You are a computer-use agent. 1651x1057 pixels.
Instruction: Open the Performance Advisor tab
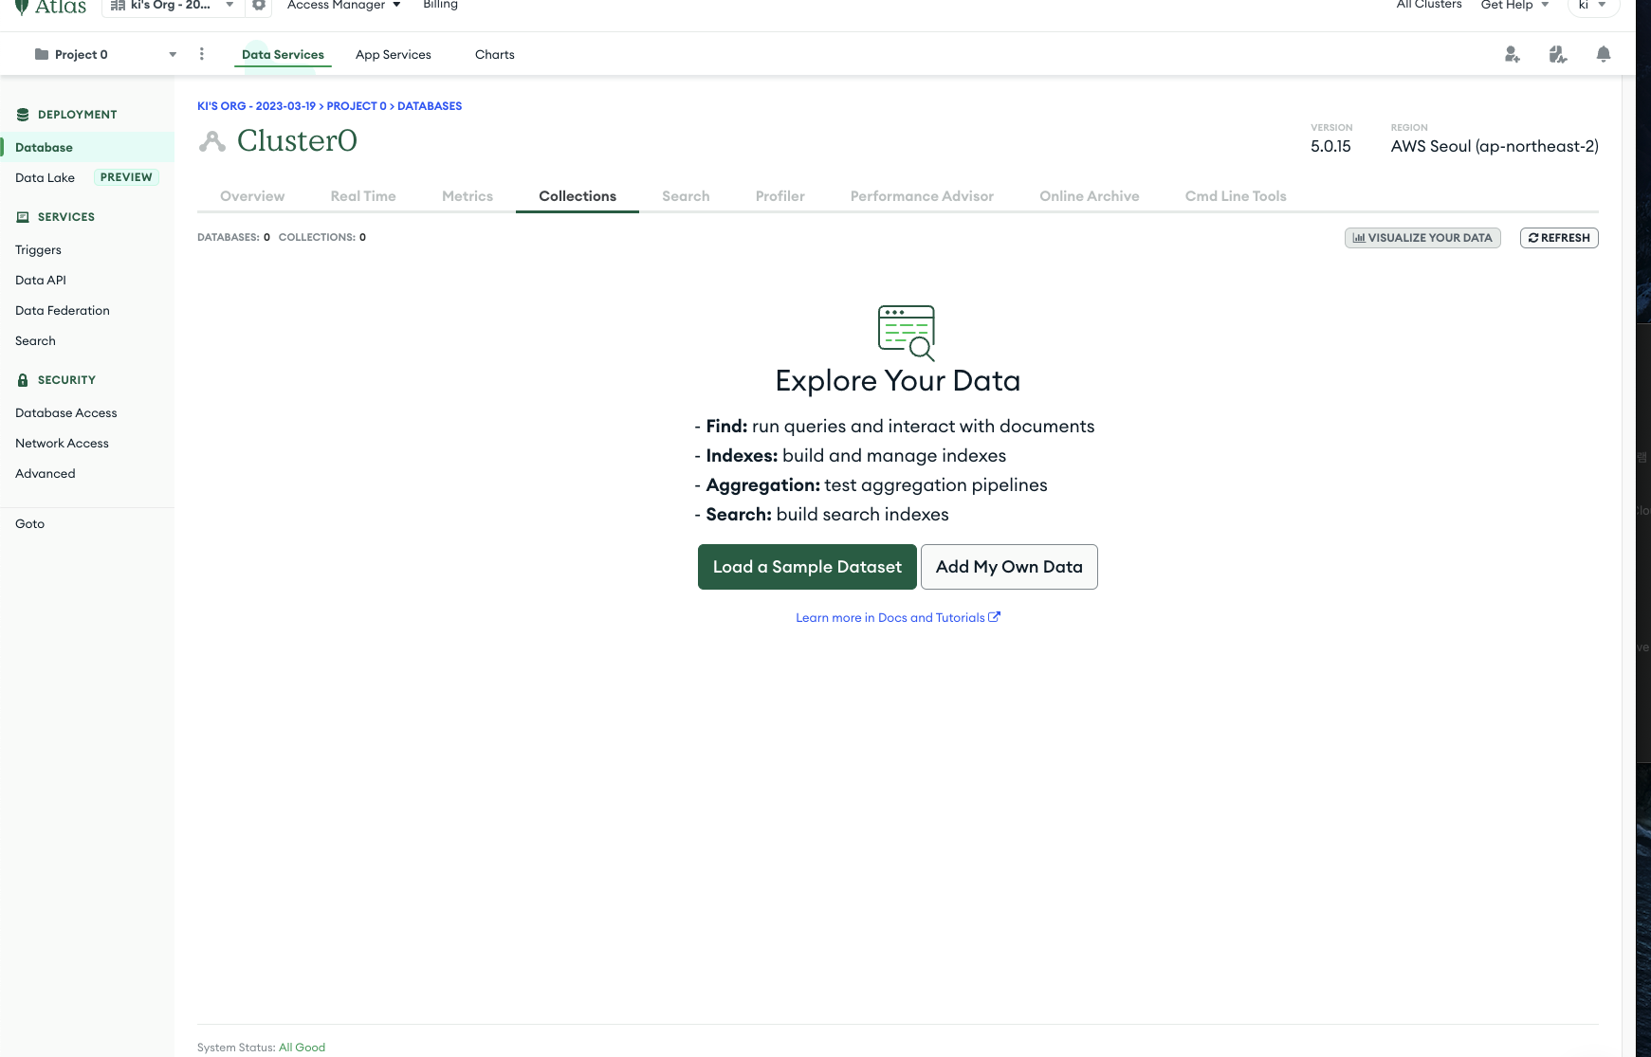pyautogui.click(x=922, y=196)
